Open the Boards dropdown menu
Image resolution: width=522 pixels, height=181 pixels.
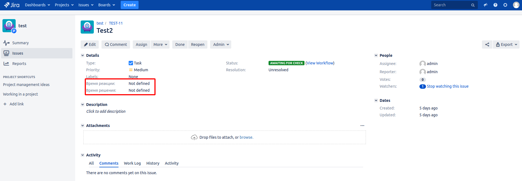point(107,5)
